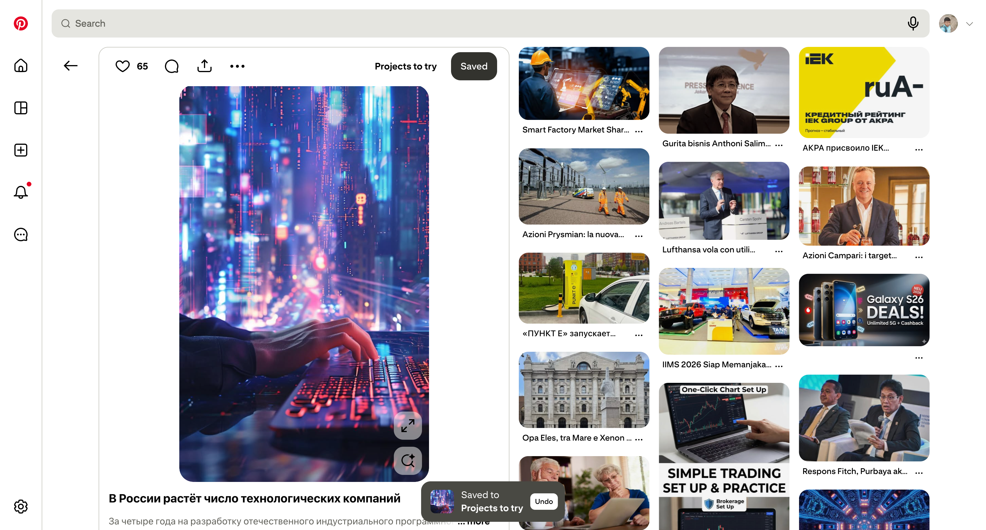Click the profile avatar picture
The height and width of the screenshot is (530, 986).
tap(948, 24)
